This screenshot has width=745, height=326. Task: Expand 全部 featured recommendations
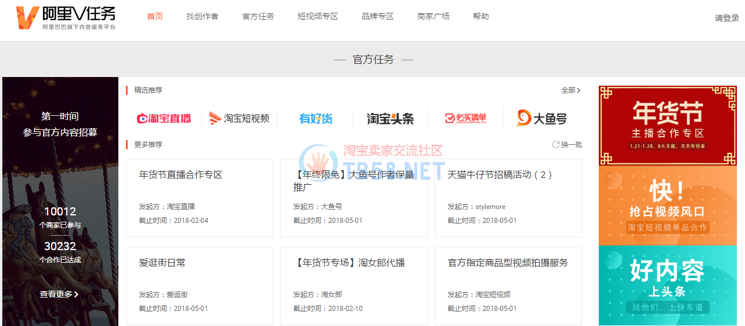570,90
